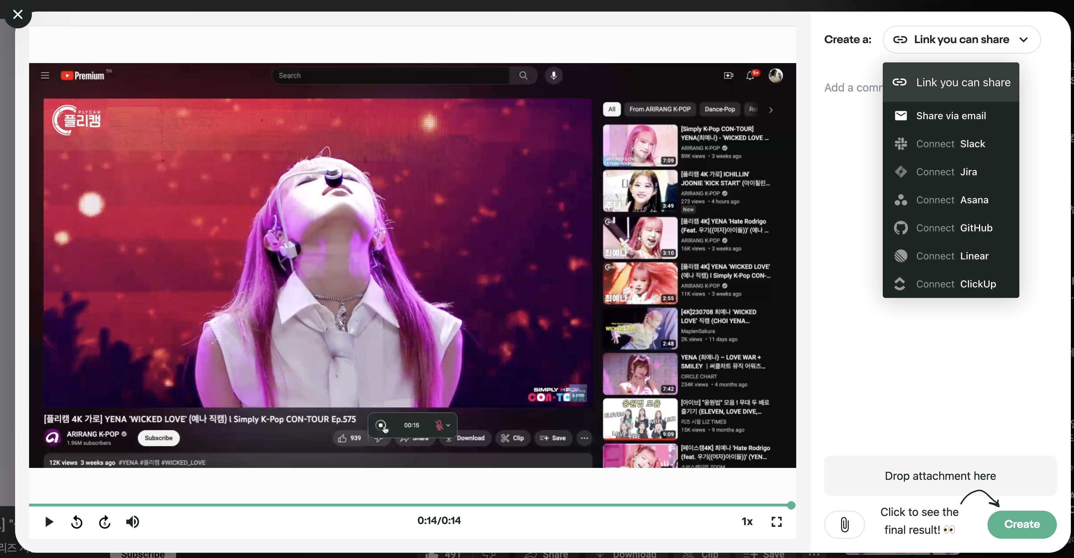The height and width of the screenshot is (558, 1074).
Task: Click the Drop attachment here area
Action: (940, 476)
